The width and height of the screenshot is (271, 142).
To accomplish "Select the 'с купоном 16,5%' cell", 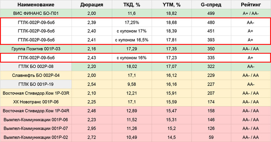I will [132, 40].
